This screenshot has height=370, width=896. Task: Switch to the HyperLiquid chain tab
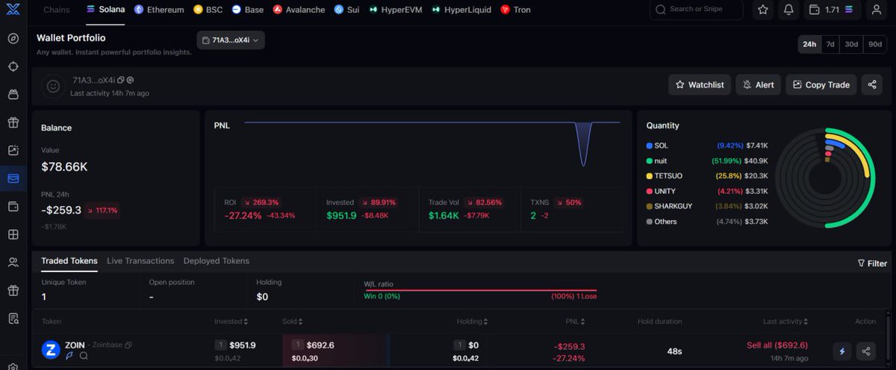click(x=462, y=10)
